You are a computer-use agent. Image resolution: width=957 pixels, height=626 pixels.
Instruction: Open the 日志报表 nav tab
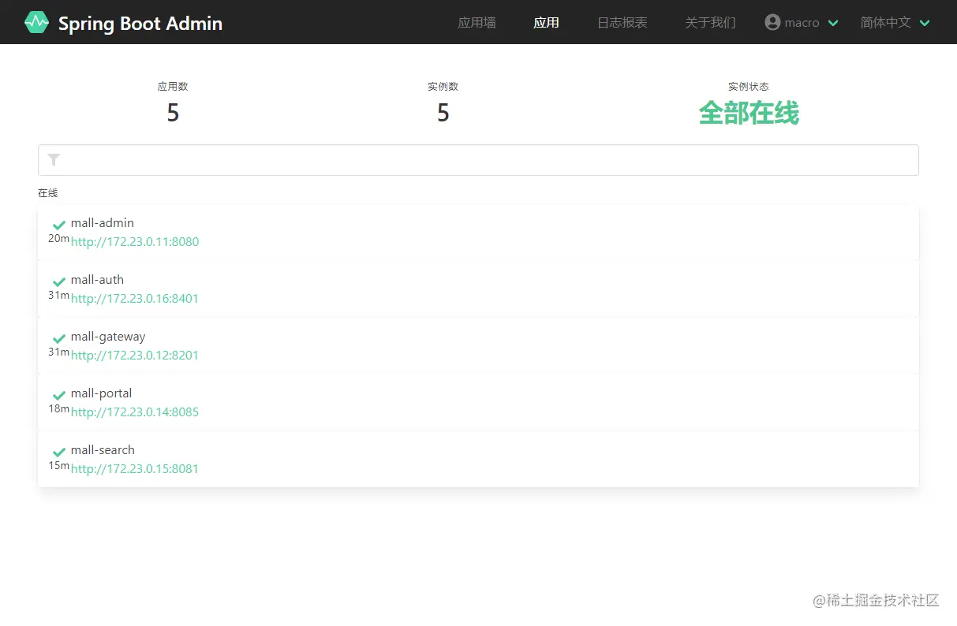pos(622,22)
